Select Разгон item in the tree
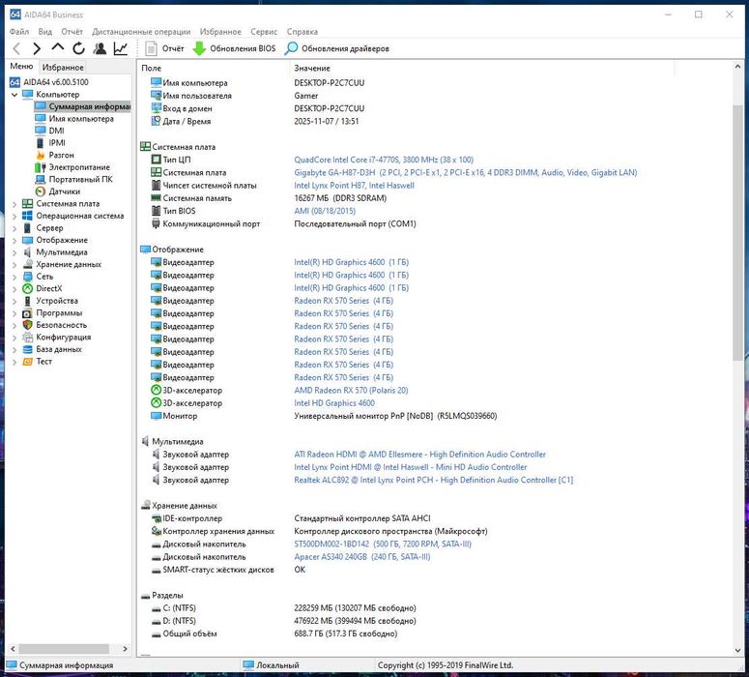 61,155
